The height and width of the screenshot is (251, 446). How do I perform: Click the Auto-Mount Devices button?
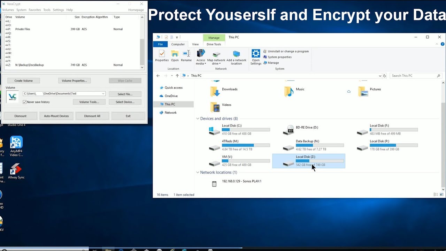pyautogui.click(x=56, y=116)
